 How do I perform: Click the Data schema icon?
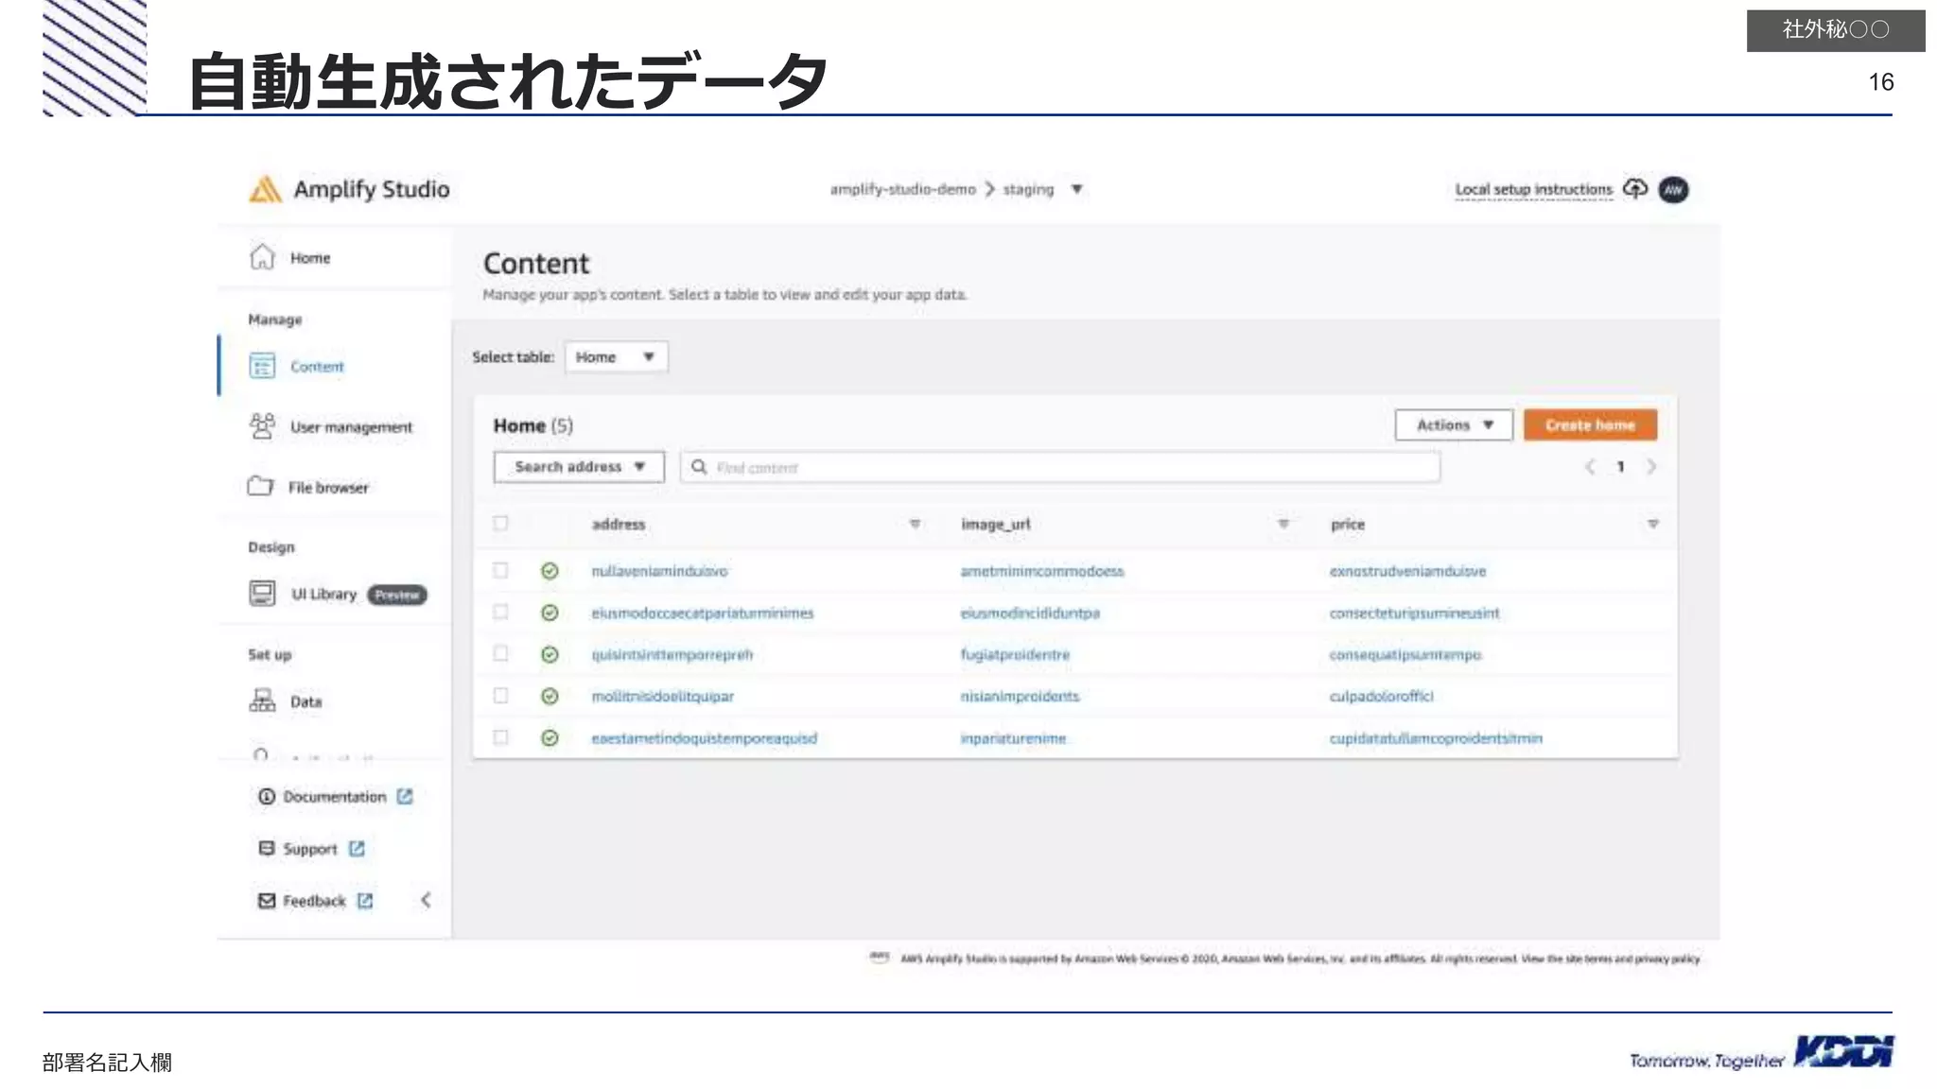(x=262, y=700)
